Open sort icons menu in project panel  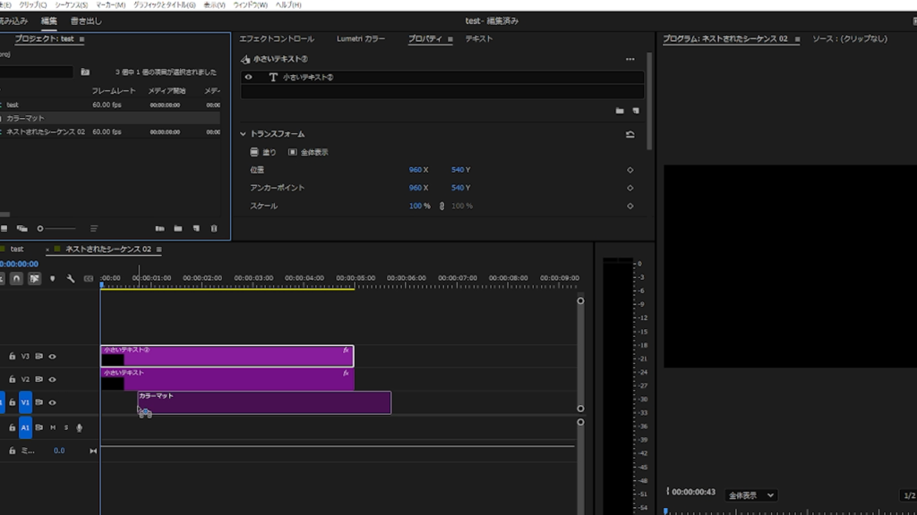click(x=93, y=228)
